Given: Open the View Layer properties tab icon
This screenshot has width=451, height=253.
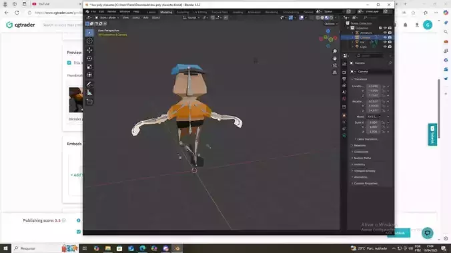Looking at the screenshot, I should click(344, 86).
